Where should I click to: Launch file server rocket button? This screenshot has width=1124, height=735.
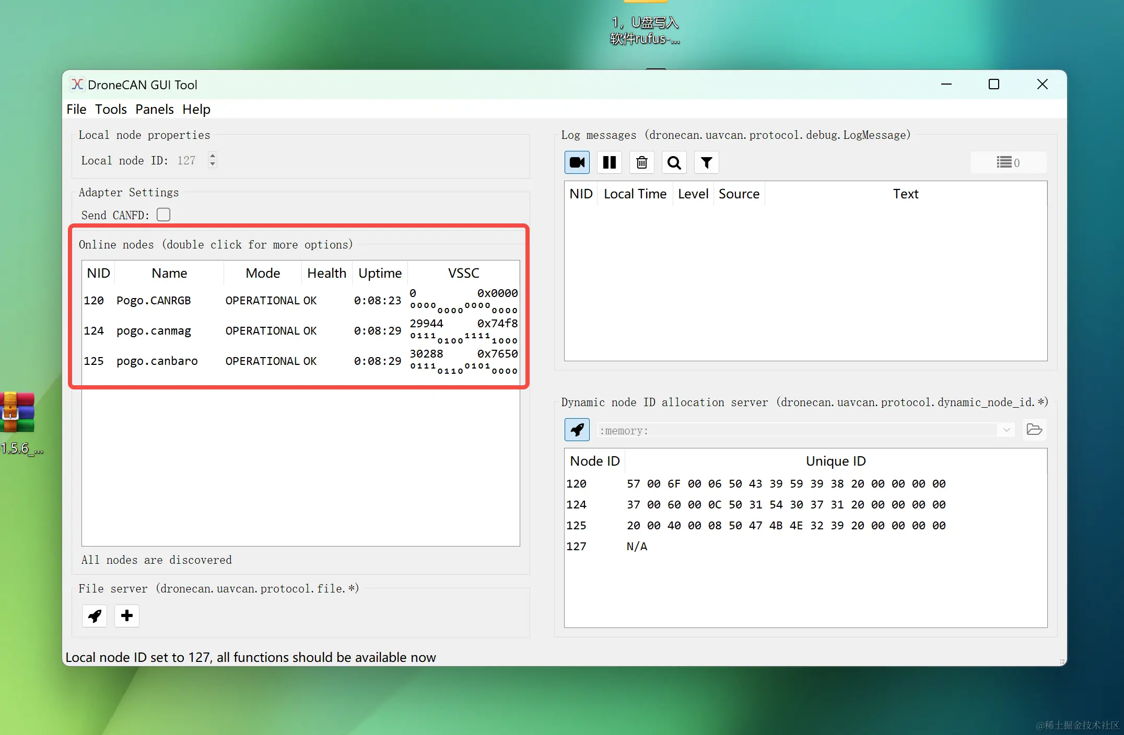(95, 616)
